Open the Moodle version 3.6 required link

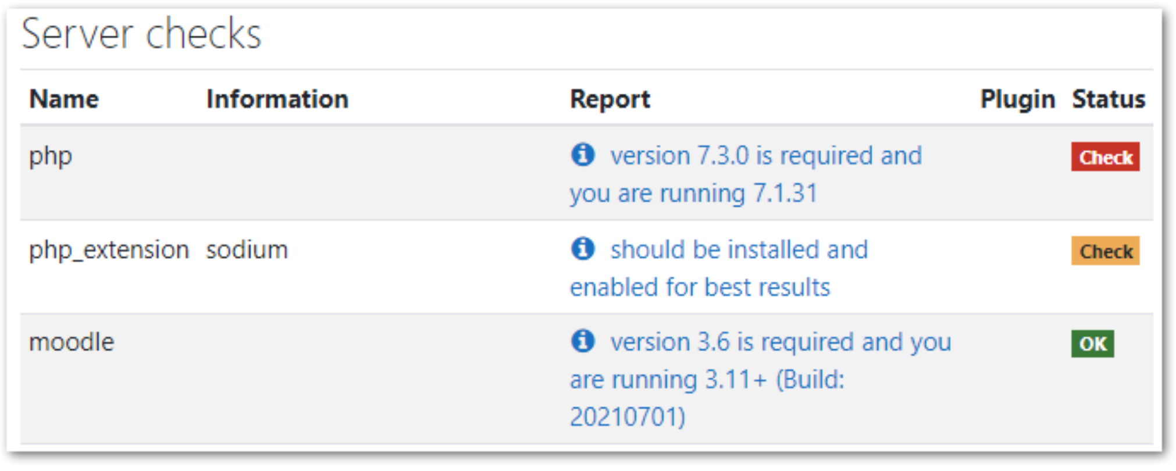pos(780,342)
